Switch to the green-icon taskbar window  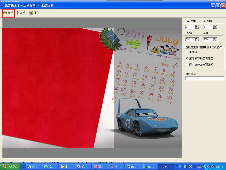51,167
